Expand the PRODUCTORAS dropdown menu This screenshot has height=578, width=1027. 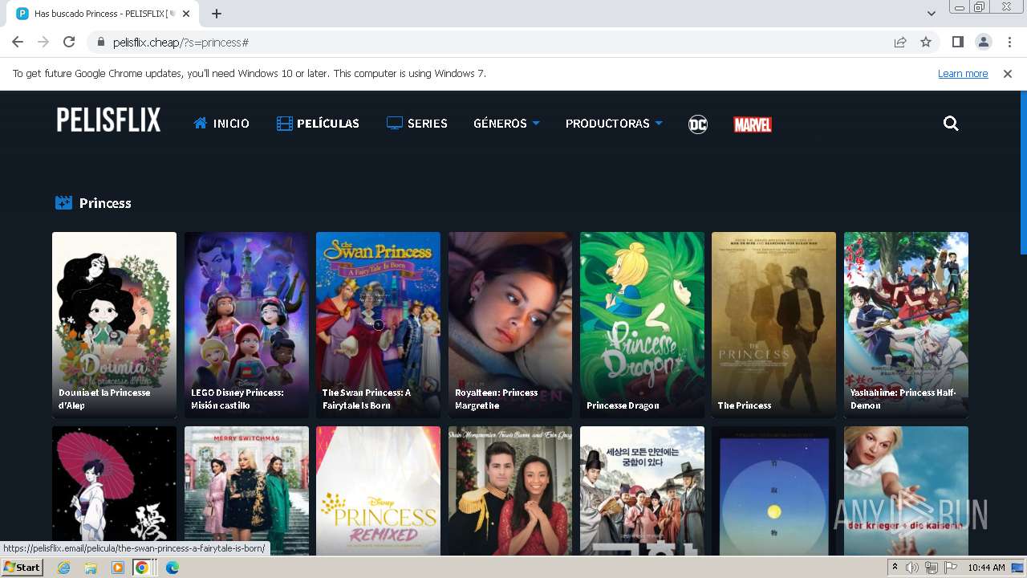[x=614, y=124]
